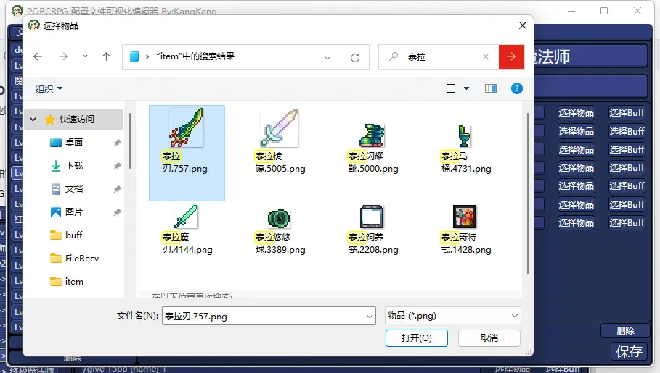Expand the address bar history dropdown

pyautogui.click(x=327, y=57)
